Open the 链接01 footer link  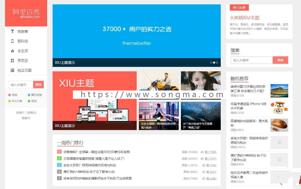(x=20, y=113)
